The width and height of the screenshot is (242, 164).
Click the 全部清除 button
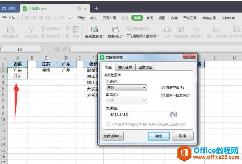[x=113, y=136]
